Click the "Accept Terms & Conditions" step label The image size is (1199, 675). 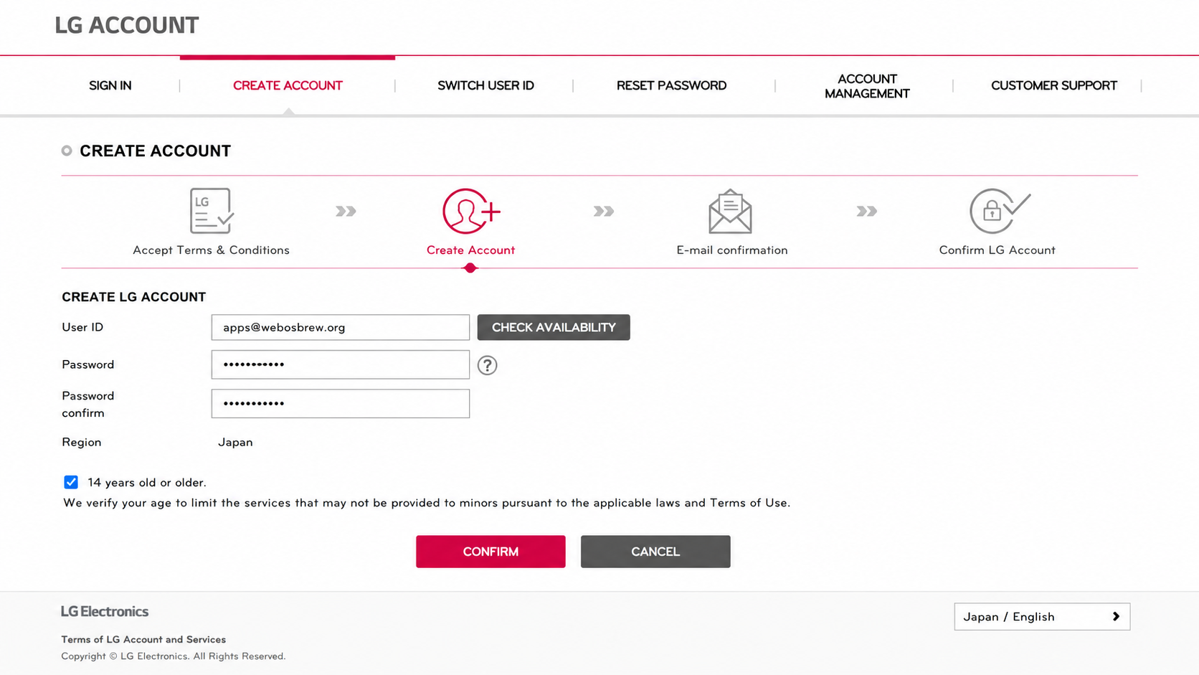[212, 250]
